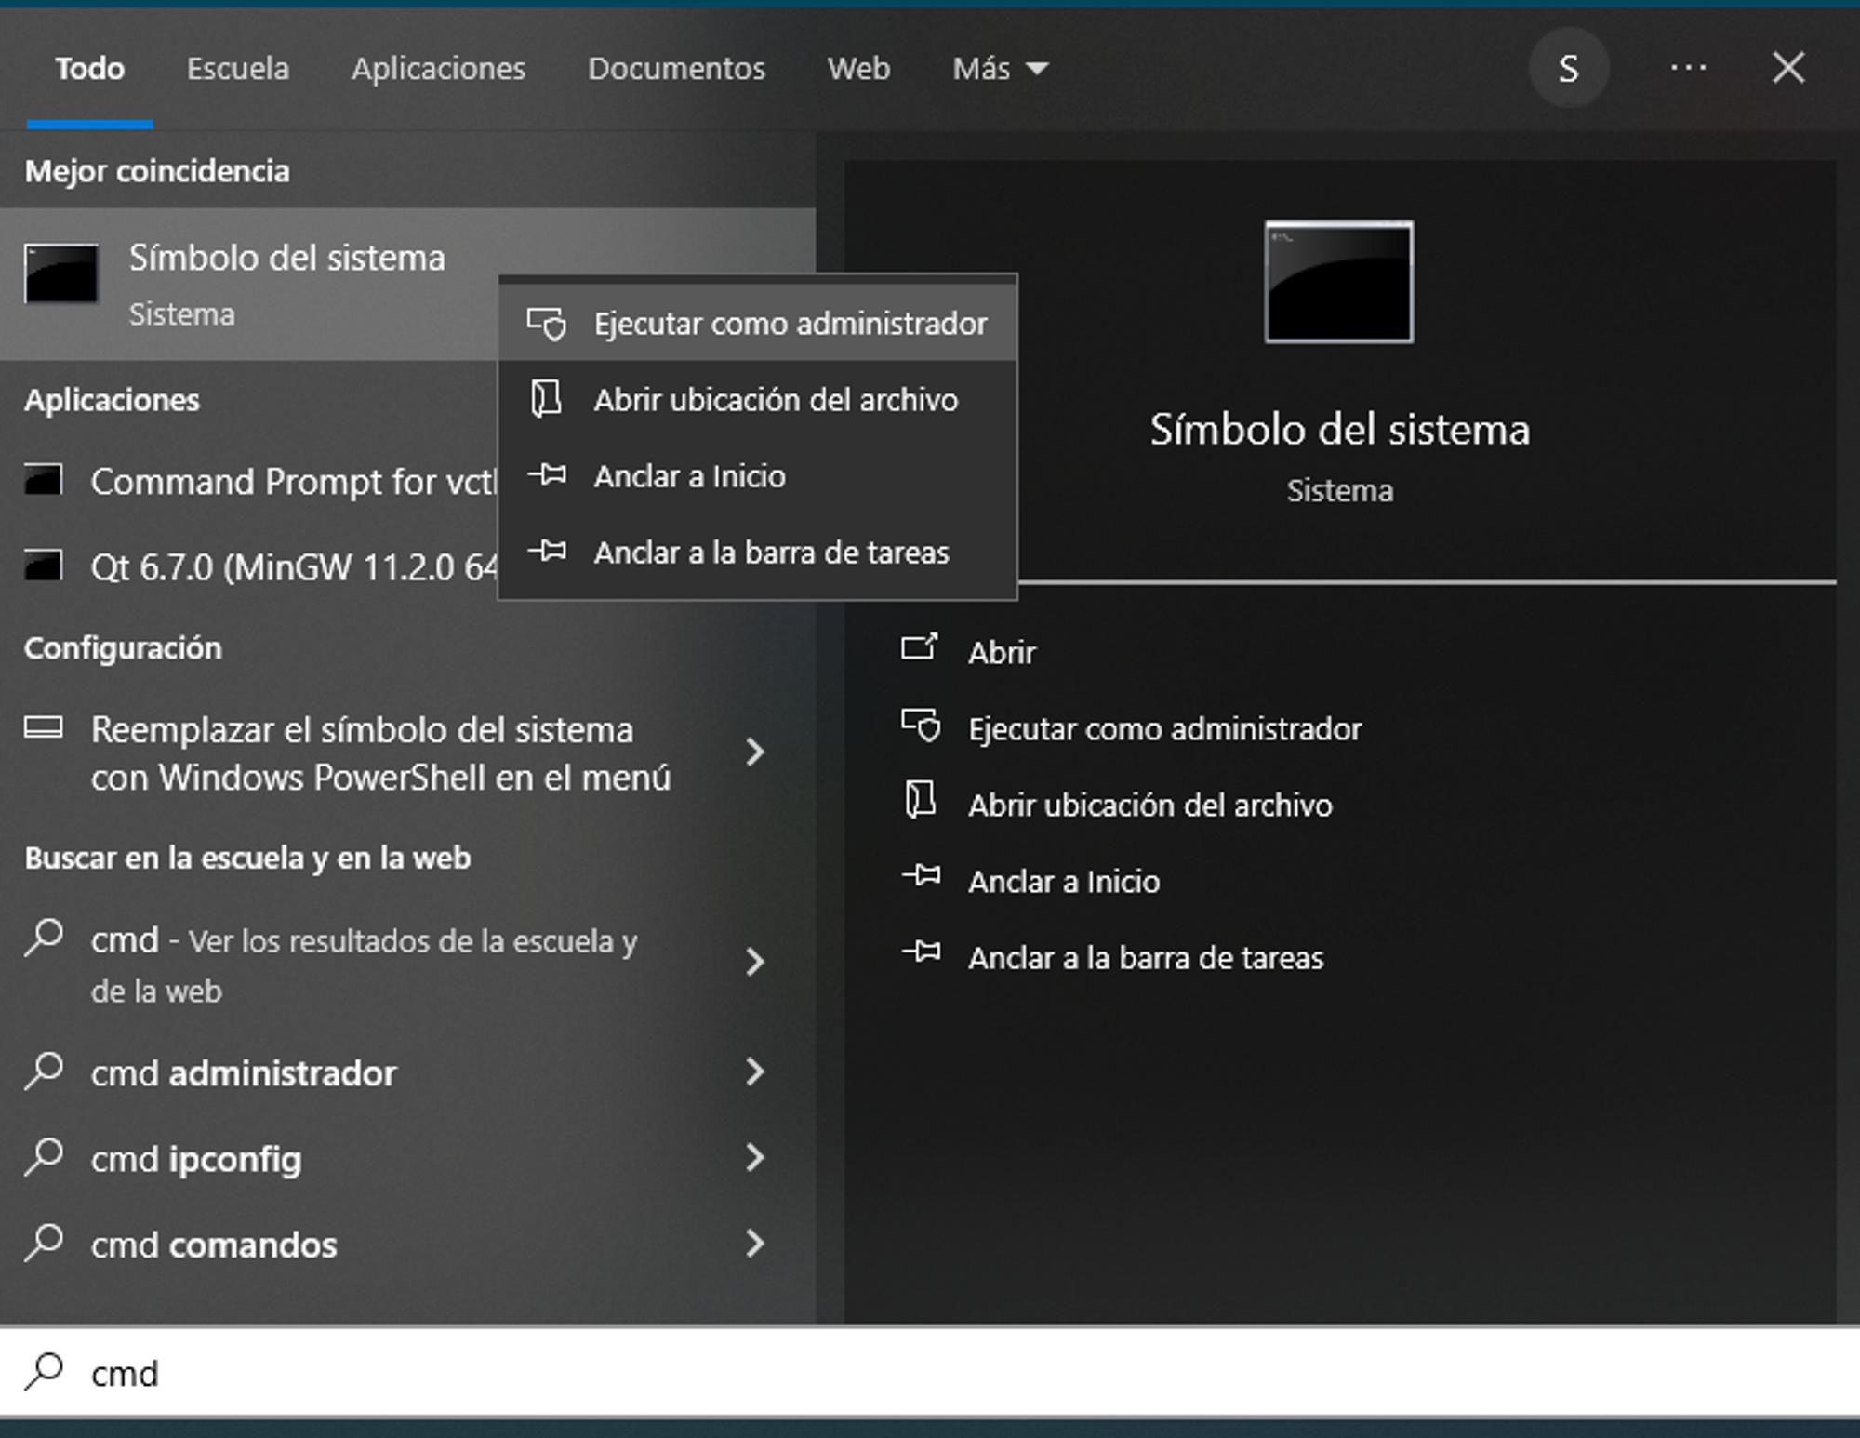Click the magnifier icon in the search box
This screenshot has height=1438, width=1860.
click(44, 1372)
